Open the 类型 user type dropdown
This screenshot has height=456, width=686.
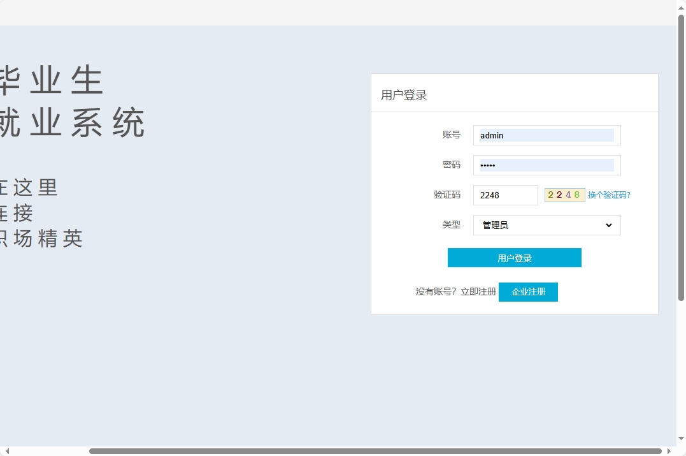point(547,224)
